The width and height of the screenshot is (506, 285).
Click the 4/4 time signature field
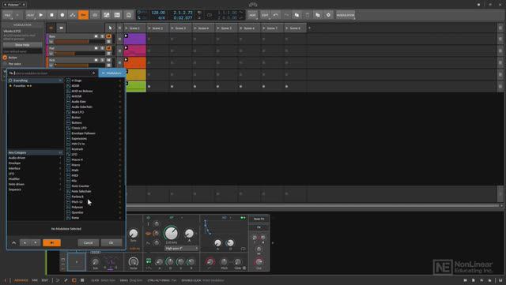(161, 17)
